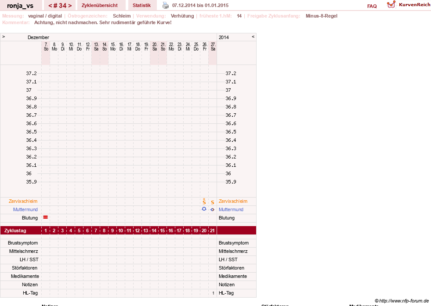Viewport: 431px width, 306px height.
Task: Click the früheste 1.hM value '14'
Action: pyautogui.click(x=239, y=16)
